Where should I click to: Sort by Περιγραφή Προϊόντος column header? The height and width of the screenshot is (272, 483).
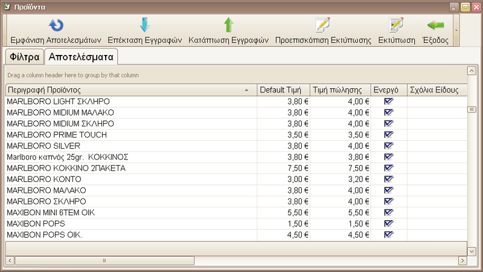[x=131, y=89]
